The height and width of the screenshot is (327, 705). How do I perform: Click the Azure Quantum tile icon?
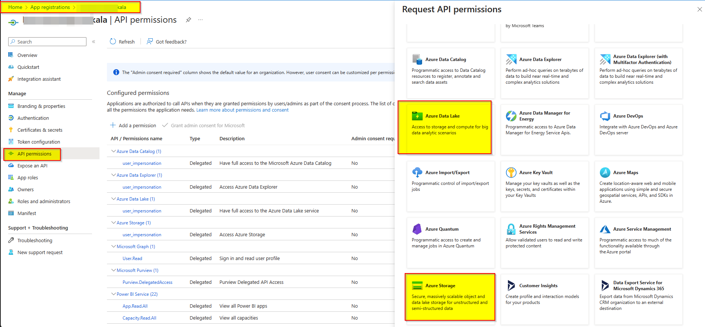point(417,229)
